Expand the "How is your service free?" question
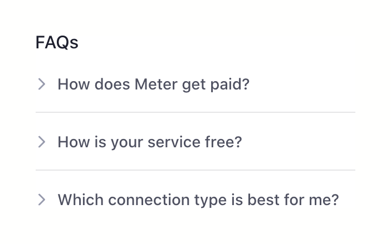The width and height of the screenshot is (391, 244). pos(150,142)
